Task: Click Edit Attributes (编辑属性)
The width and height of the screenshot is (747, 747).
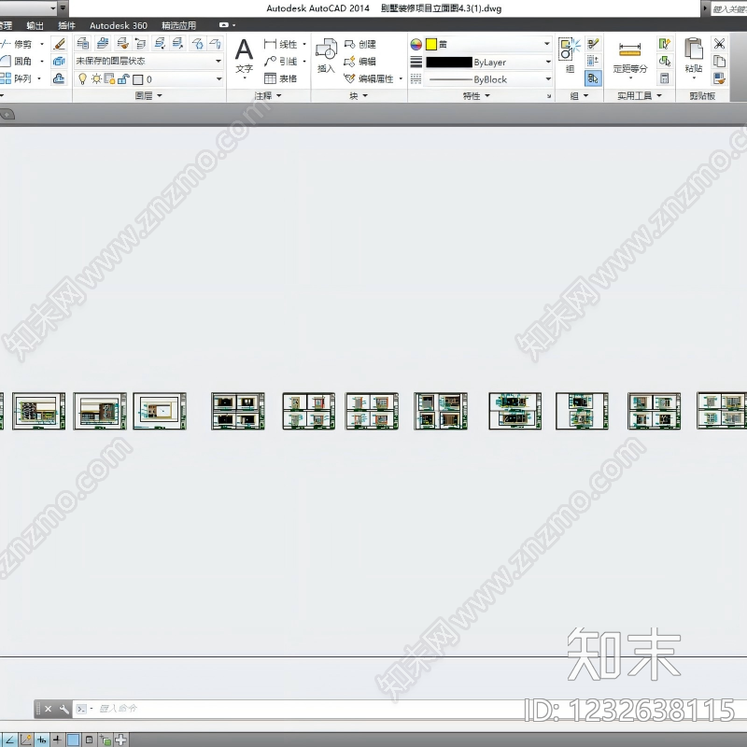Action: point(369,78)
